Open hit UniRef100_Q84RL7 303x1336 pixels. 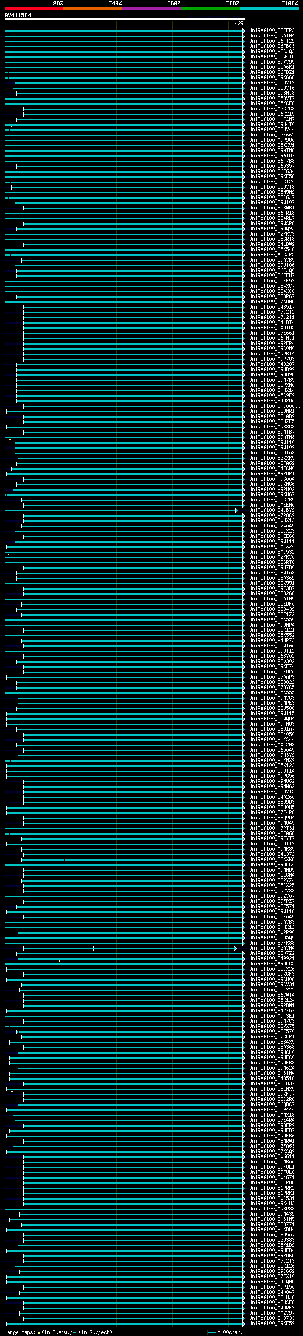(x=272, y=218)
